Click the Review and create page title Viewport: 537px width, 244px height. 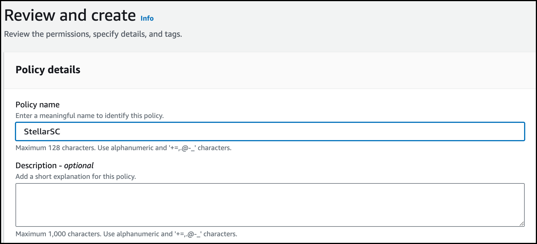70,16
